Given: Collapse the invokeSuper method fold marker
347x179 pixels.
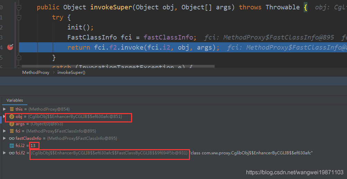Looking at the screenshot, I should pyautogui.click(x=19, y=8).
